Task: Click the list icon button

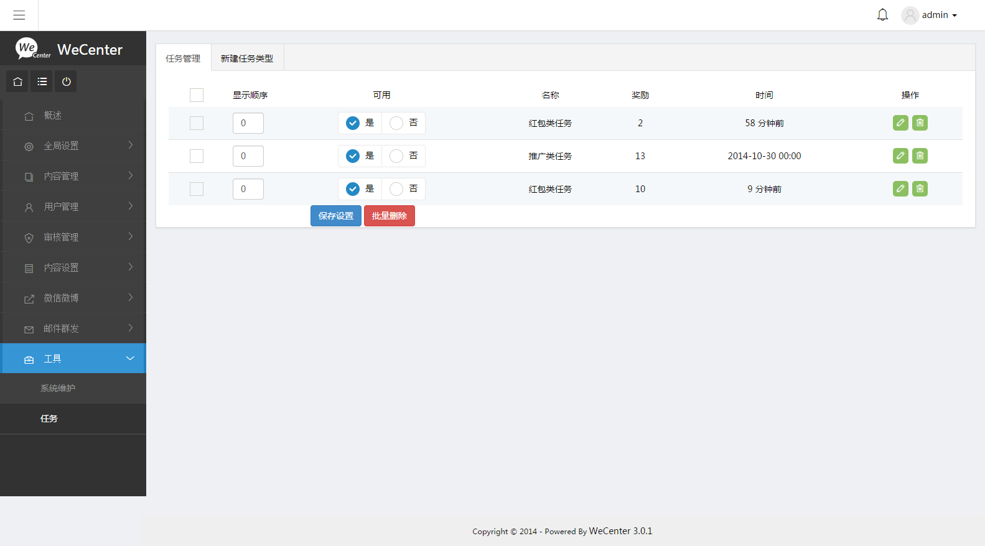Action: [42, 81]
